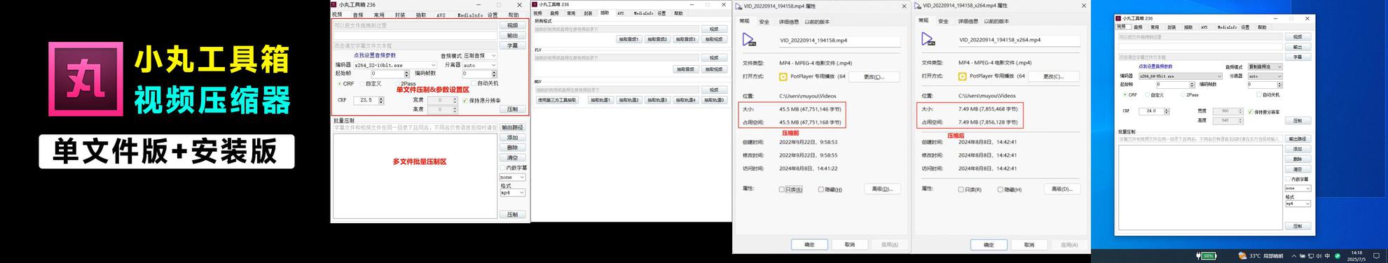
Task: Click 添加 button in CRF 23.5 toolbox window
Action: pos(512,138)
